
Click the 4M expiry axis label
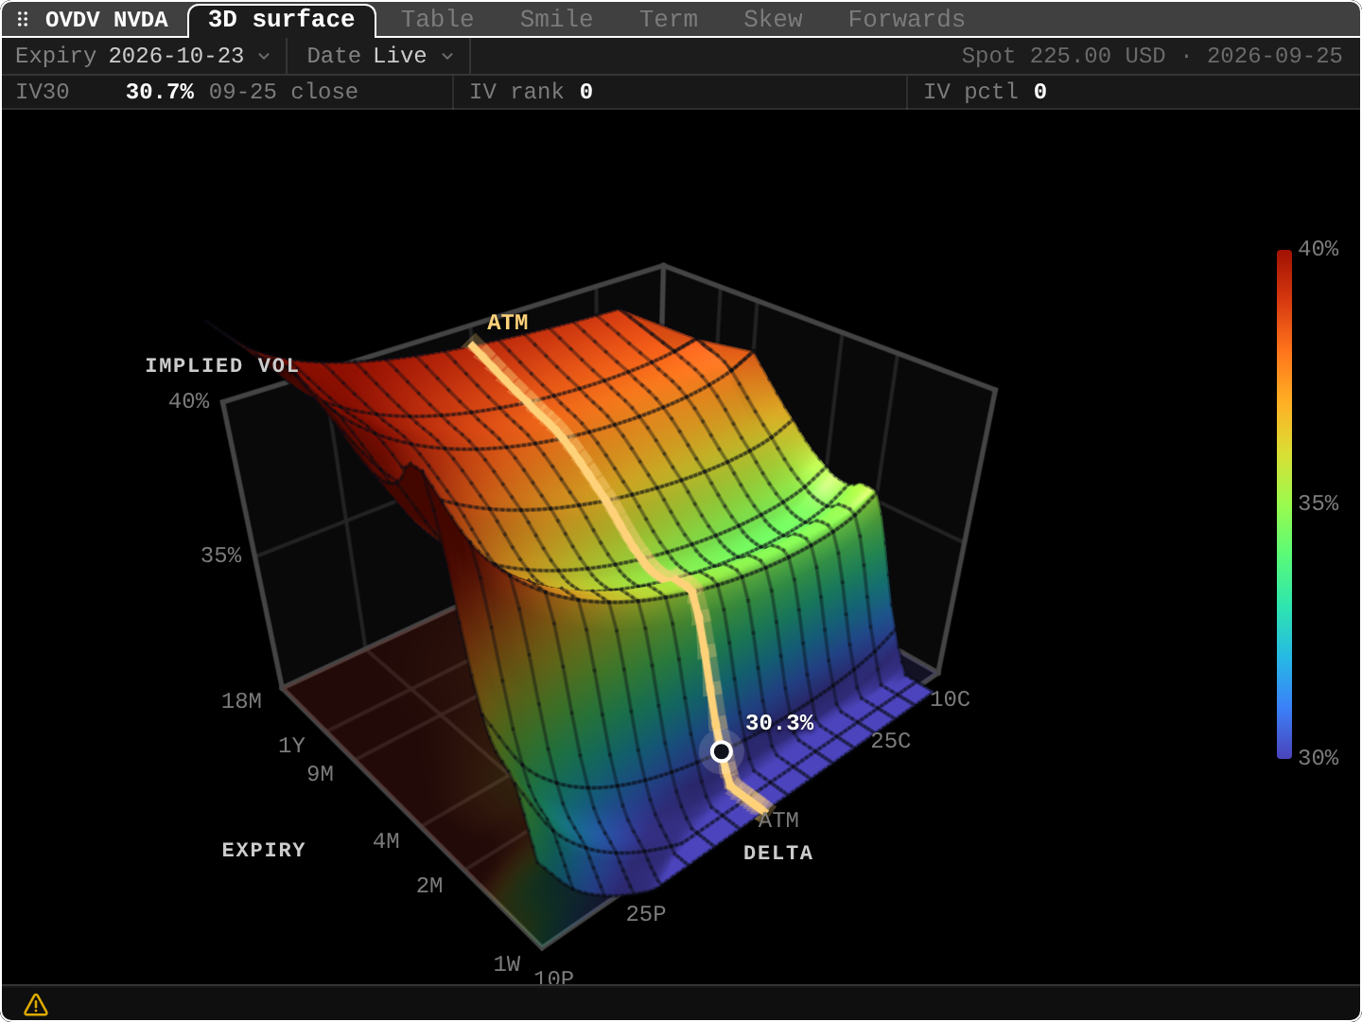[386, 840]
